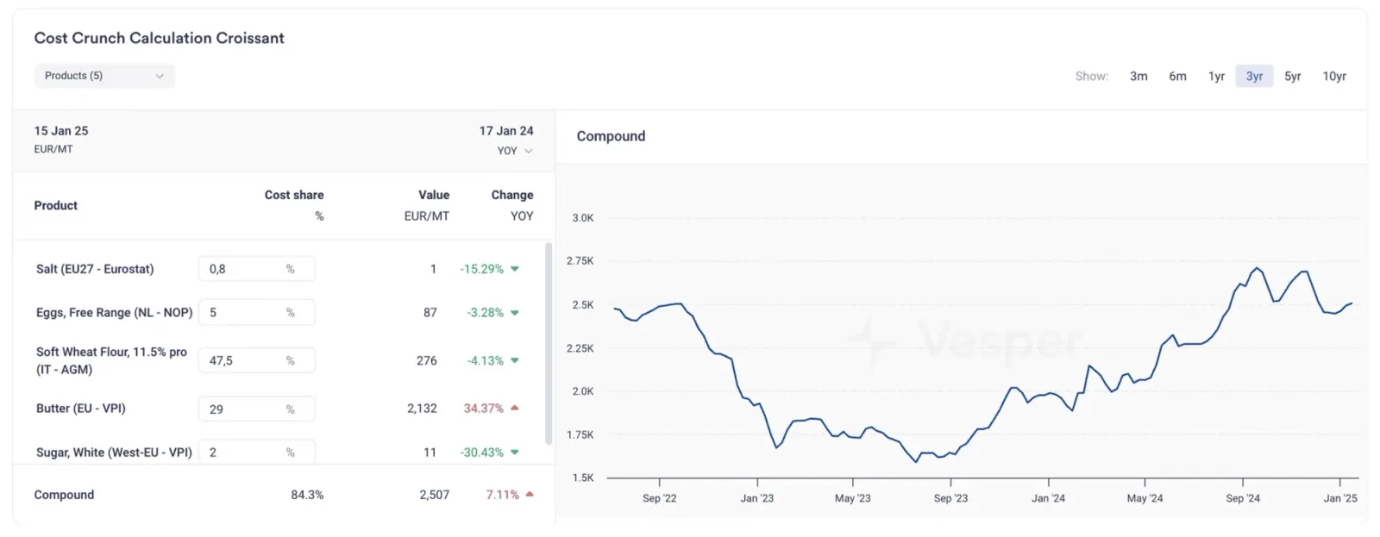This screenshot has width=1380, height=537.
Task: Show the 1yr chart range
Action: point(1216,76)
